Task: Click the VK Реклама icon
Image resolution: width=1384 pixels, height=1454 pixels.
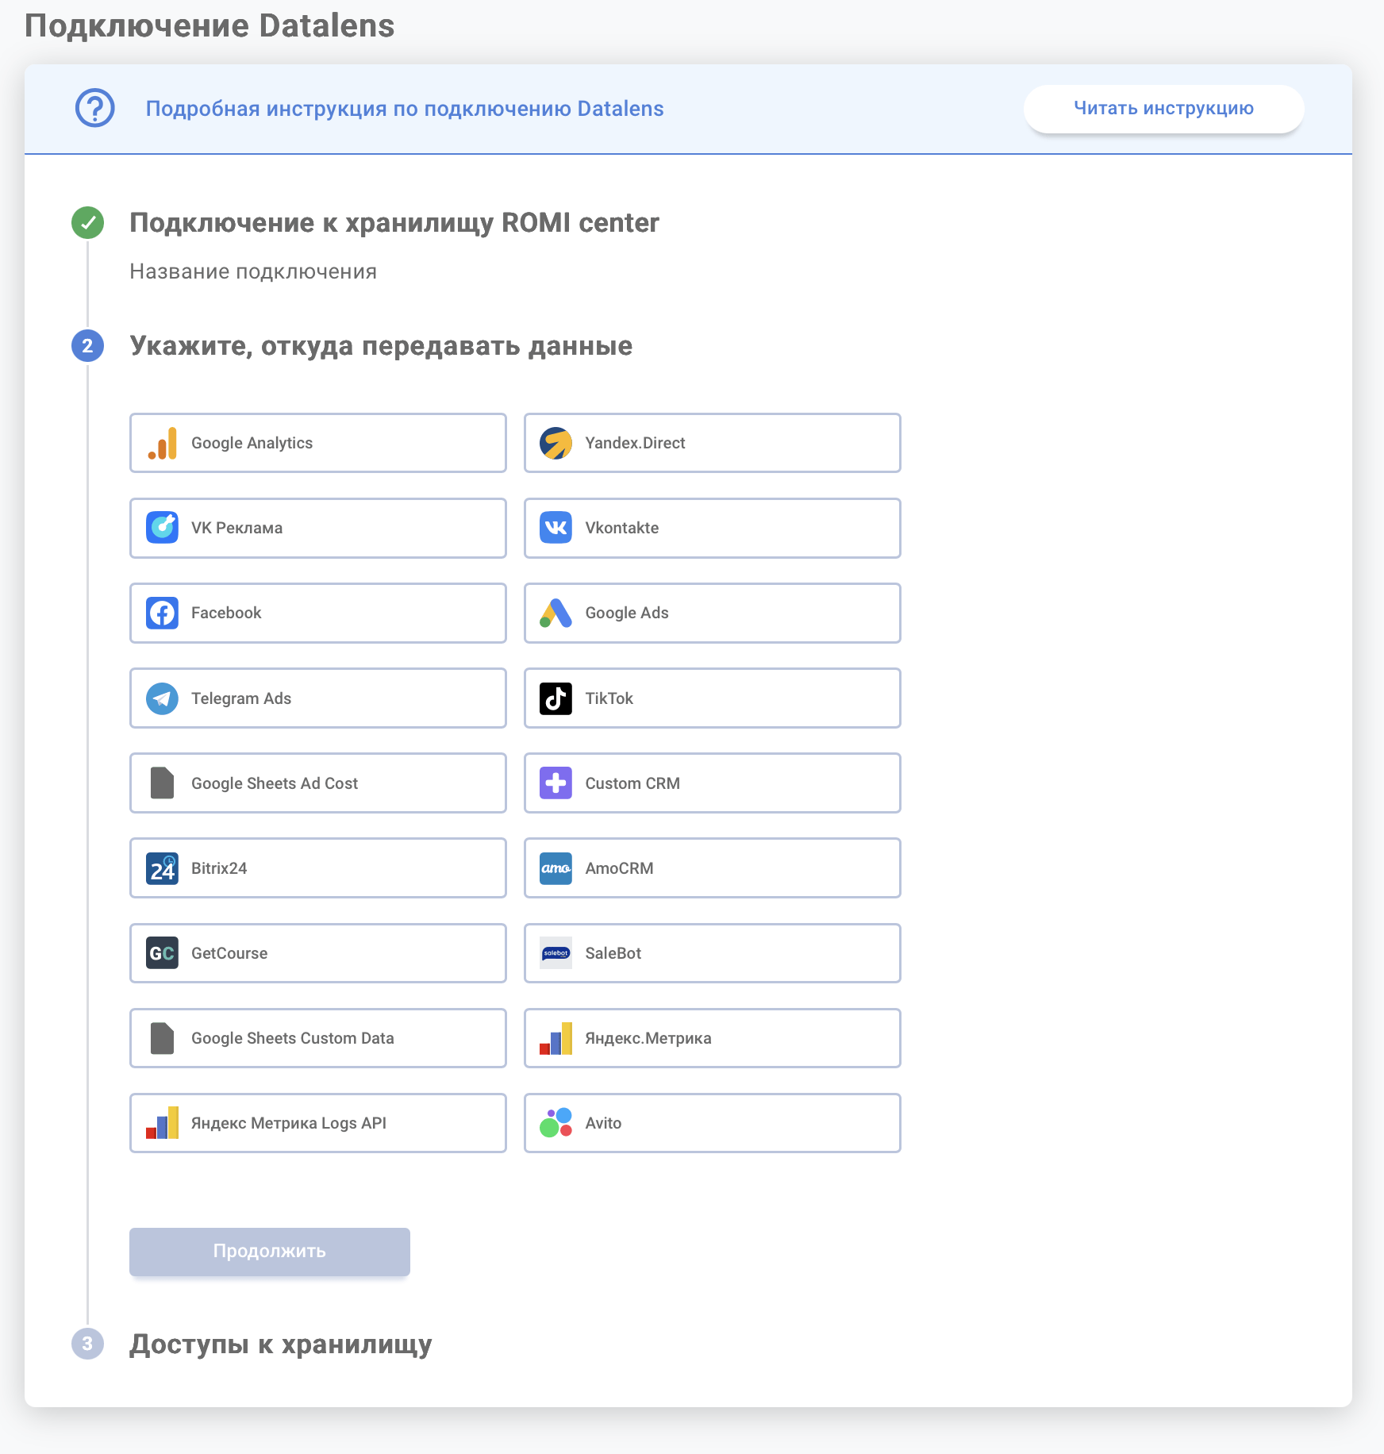Action: (x=162, y=529)
